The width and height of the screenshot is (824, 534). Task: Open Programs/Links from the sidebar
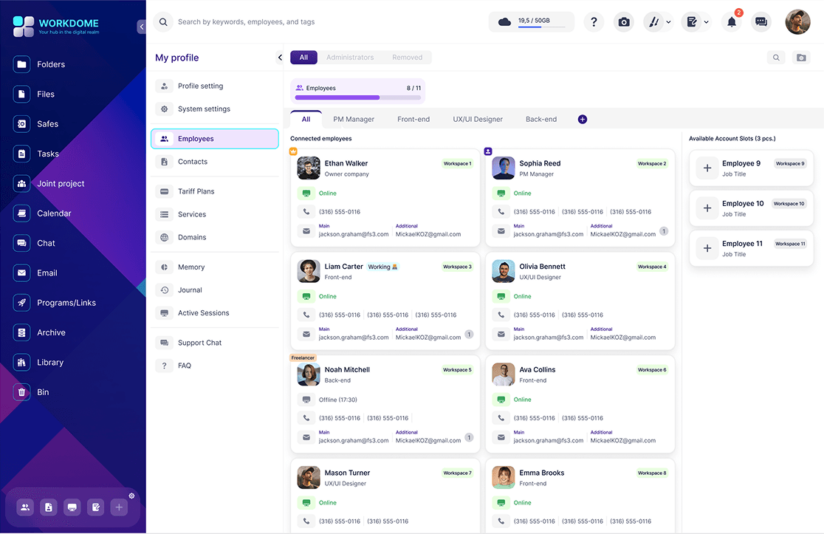pos(66,303)
